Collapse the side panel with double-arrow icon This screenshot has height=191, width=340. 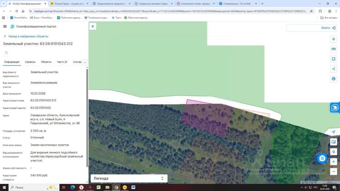[93, 26]
